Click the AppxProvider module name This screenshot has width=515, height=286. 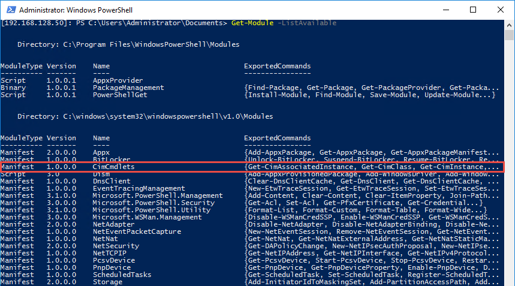(x=118, y=80)
